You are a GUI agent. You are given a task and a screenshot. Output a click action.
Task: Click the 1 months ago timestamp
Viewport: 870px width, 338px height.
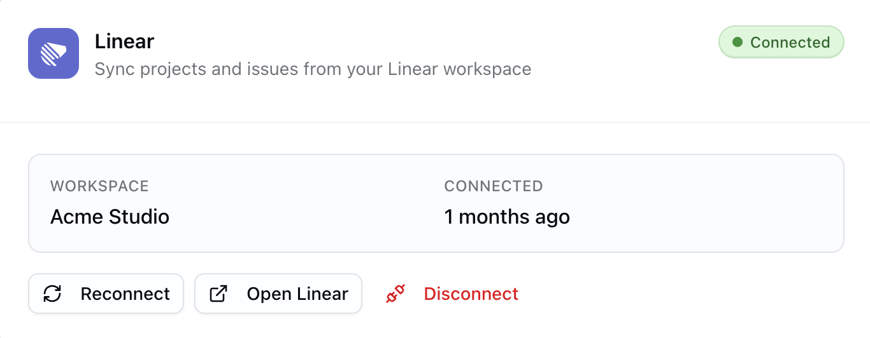(506, 217)
